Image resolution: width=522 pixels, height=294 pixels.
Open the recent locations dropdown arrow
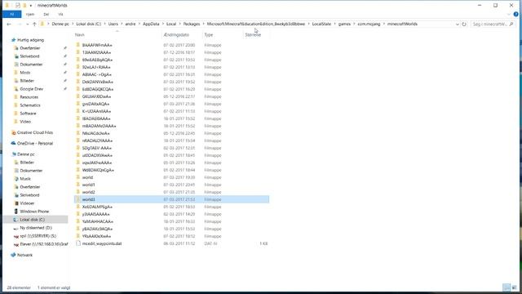27,24
